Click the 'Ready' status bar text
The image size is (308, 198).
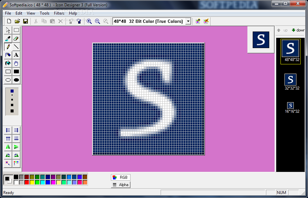[x=9, y=193]
